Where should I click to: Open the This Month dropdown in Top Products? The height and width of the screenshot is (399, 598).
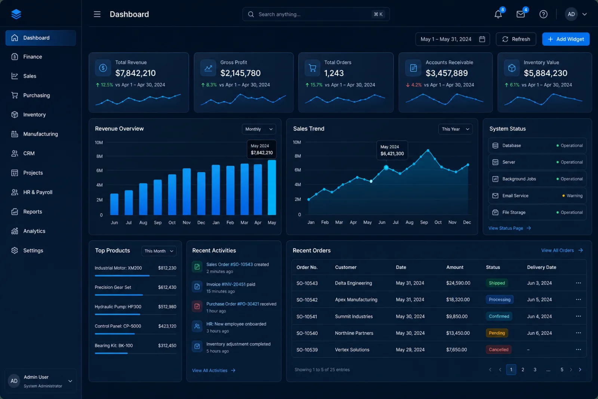(x=159, y=251)
